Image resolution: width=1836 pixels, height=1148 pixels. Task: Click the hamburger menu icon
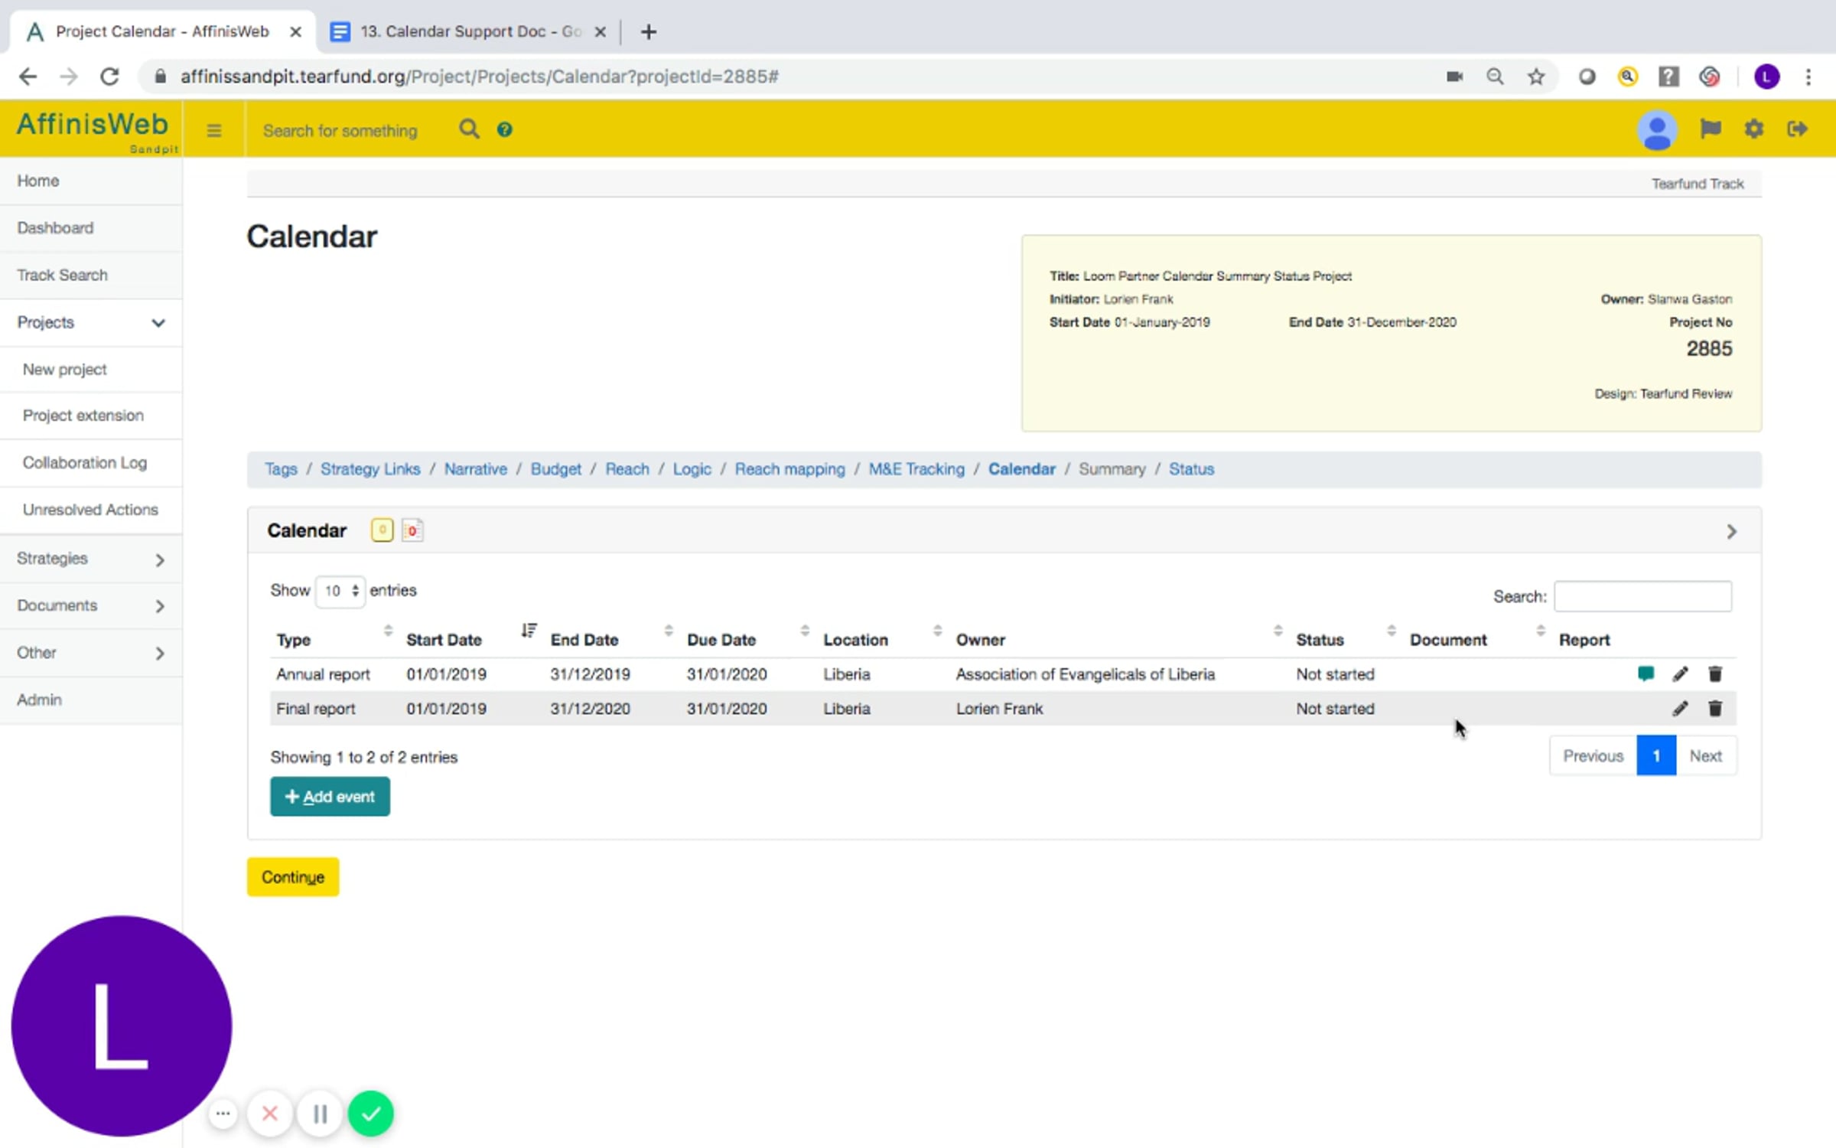[x=214, y=131]
